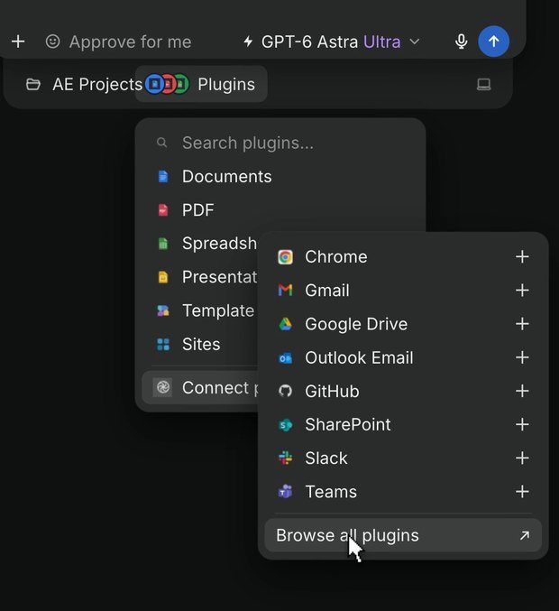Add Google Drive with its plus icon

522,324
